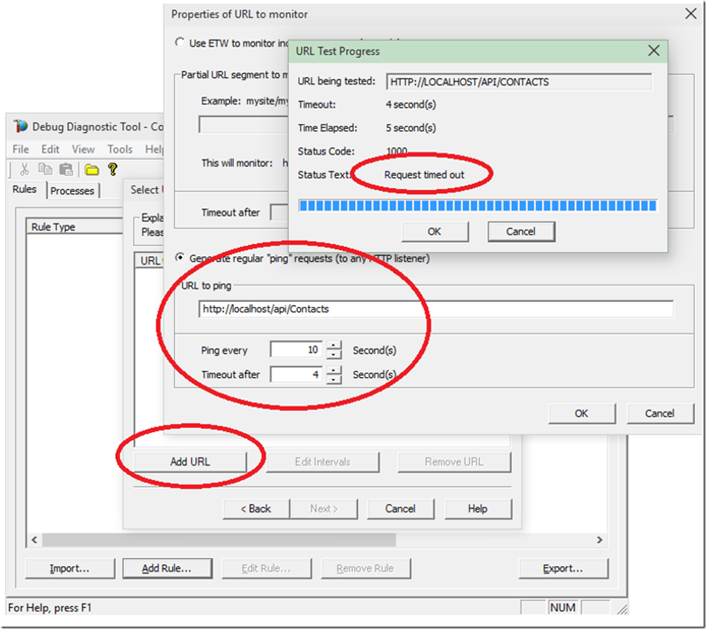Screen dimensions: 706x629
Task: Confirm OK in the Properties of URL dialog
Action: [x=581, y=414]
